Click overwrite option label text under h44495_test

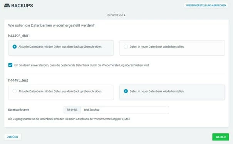pyautogui.click(x=60, y=91)
